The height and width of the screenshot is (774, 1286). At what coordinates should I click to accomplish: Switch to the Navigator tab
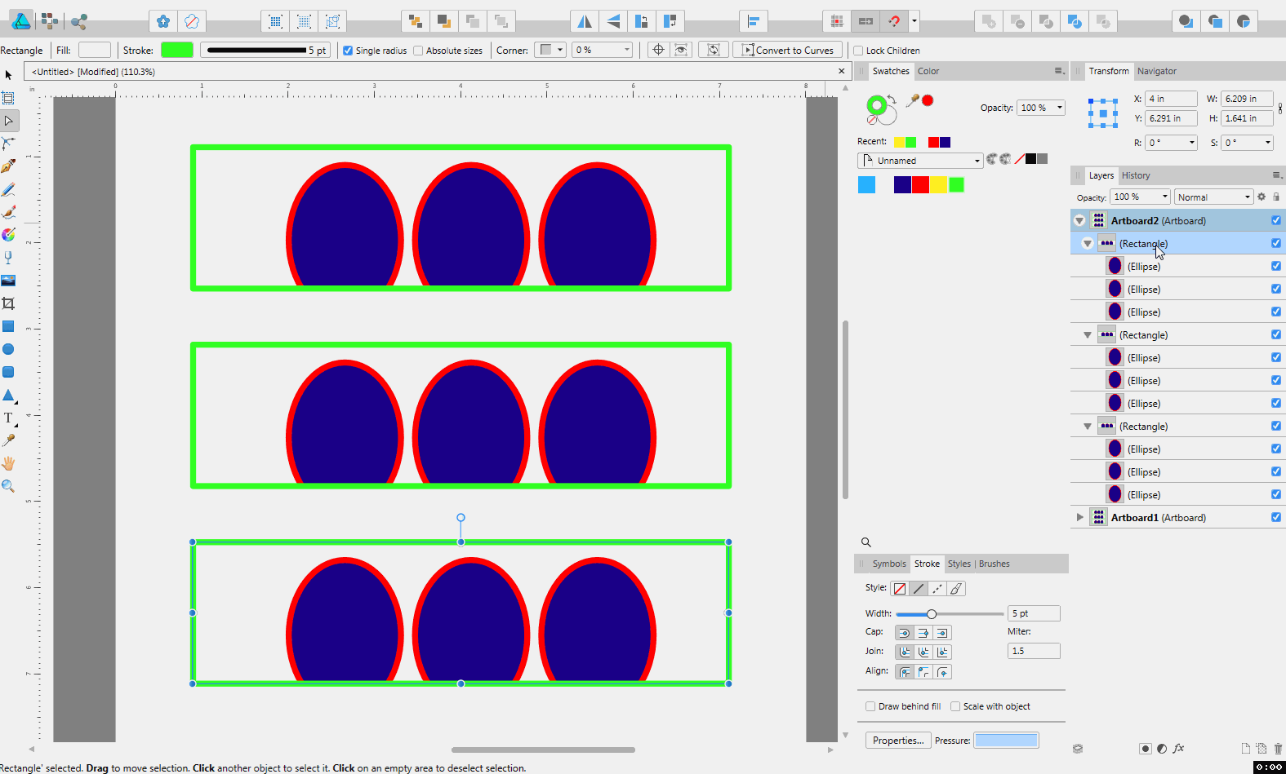click(x=1157, y=71)
